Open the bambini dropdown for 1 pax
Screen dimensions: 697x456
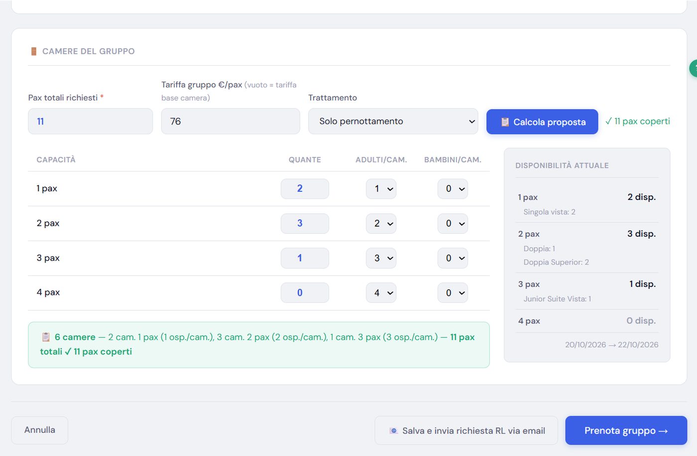tap(453, 189)
